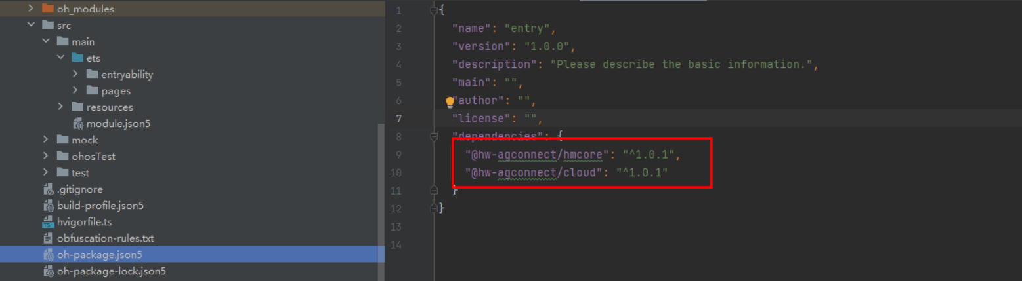Click the "license" key on line 7

[x=480, y=119]
